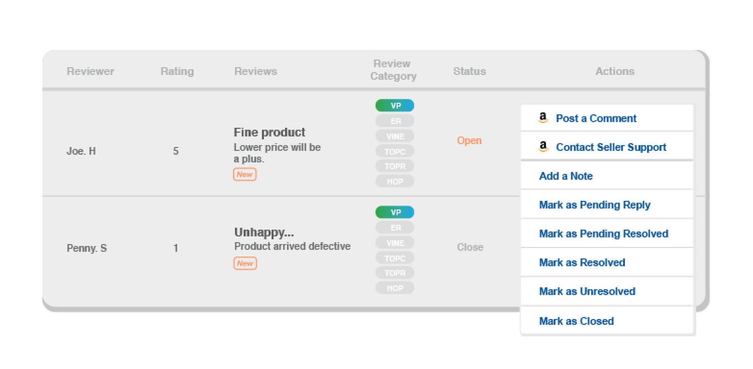Click the New badge under Fine product review

[245, 175]
